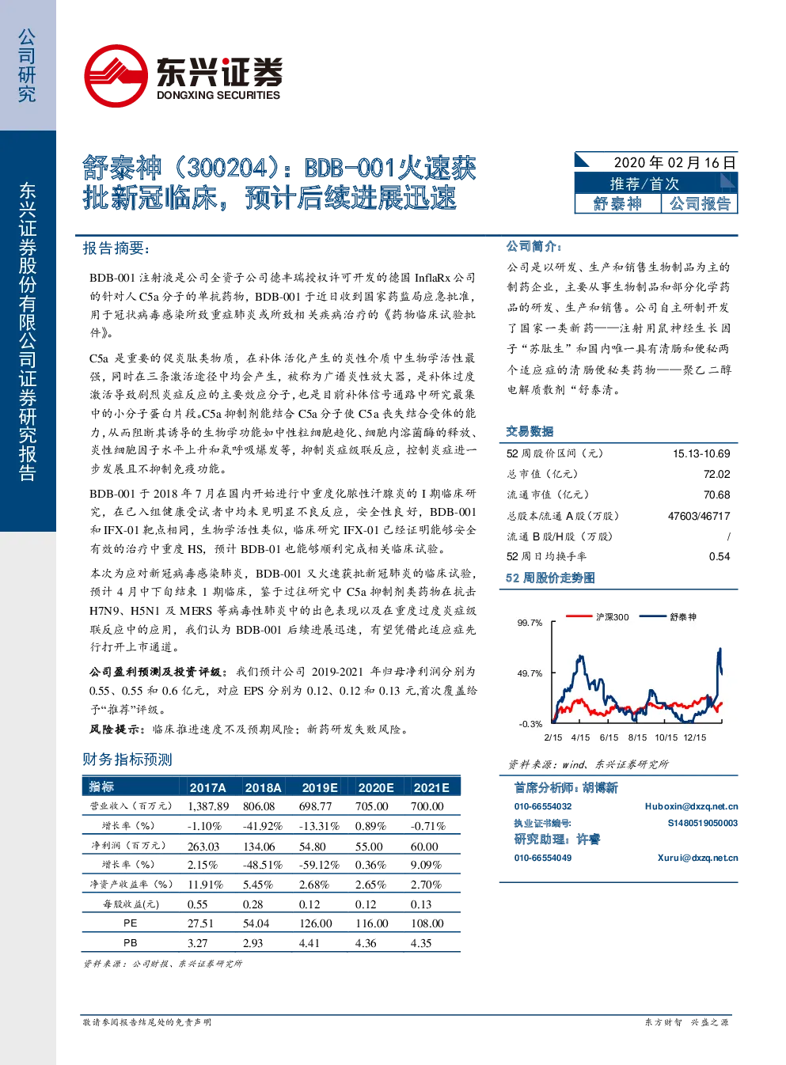This screenshot has width=786, height=1065.
Task: Click the 2021E PB value 4.35
Action: (421, 944)
